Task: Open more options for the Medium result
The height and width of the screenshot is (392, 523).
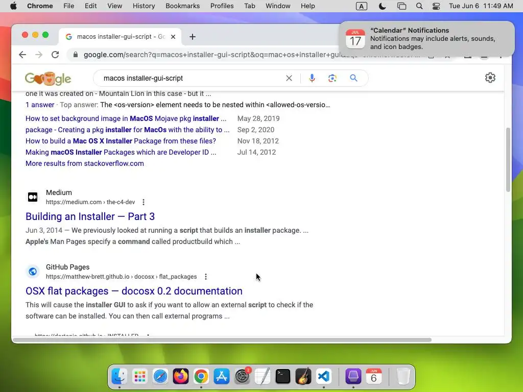Action: coord(144,202)
